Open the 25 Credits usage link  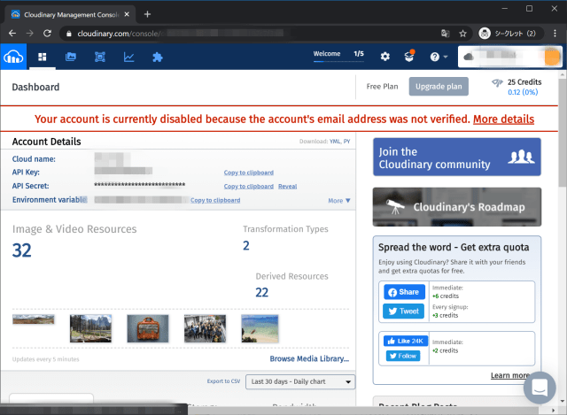[x=517, y=87]
